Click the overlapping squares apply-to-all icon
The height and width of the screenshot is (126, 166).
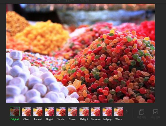142,112
